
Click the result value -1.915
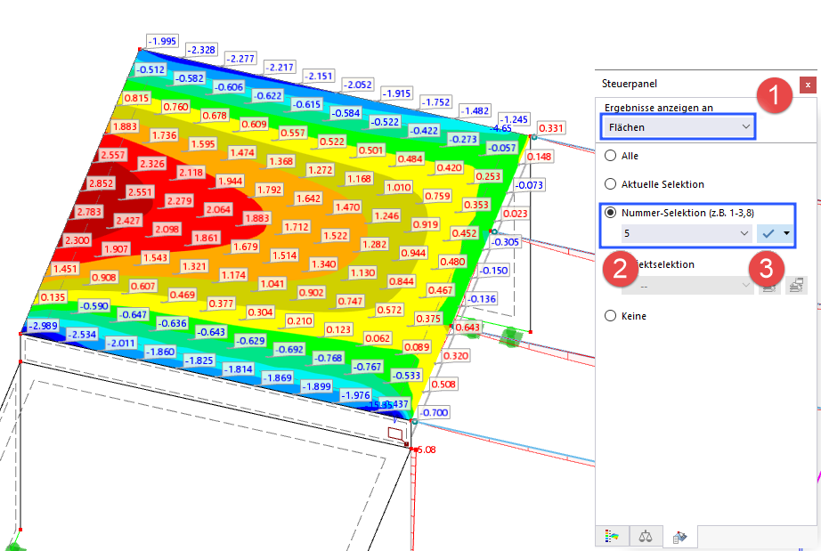[x=397, y=93]
